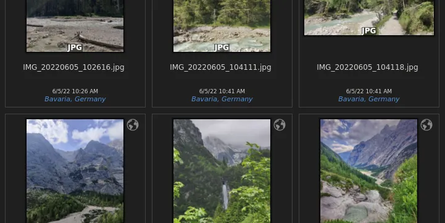Click the globe icon on the green valley pool photo

(x=426, y=125)
